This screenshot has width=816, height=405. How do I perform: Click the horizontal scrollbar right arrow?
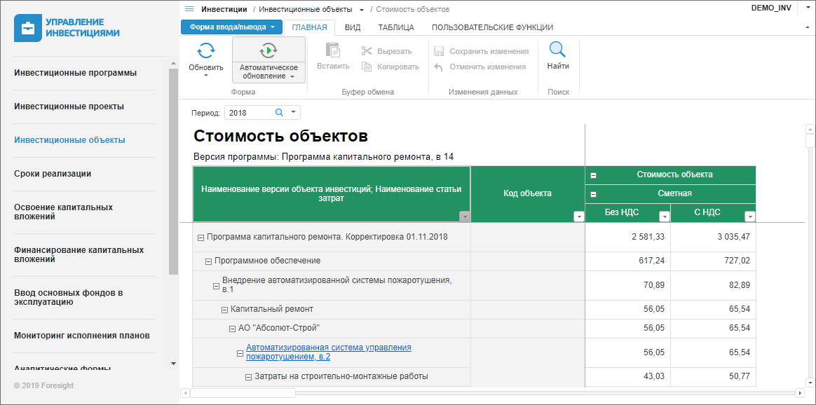pyautogui.click(x=800, y=392)
